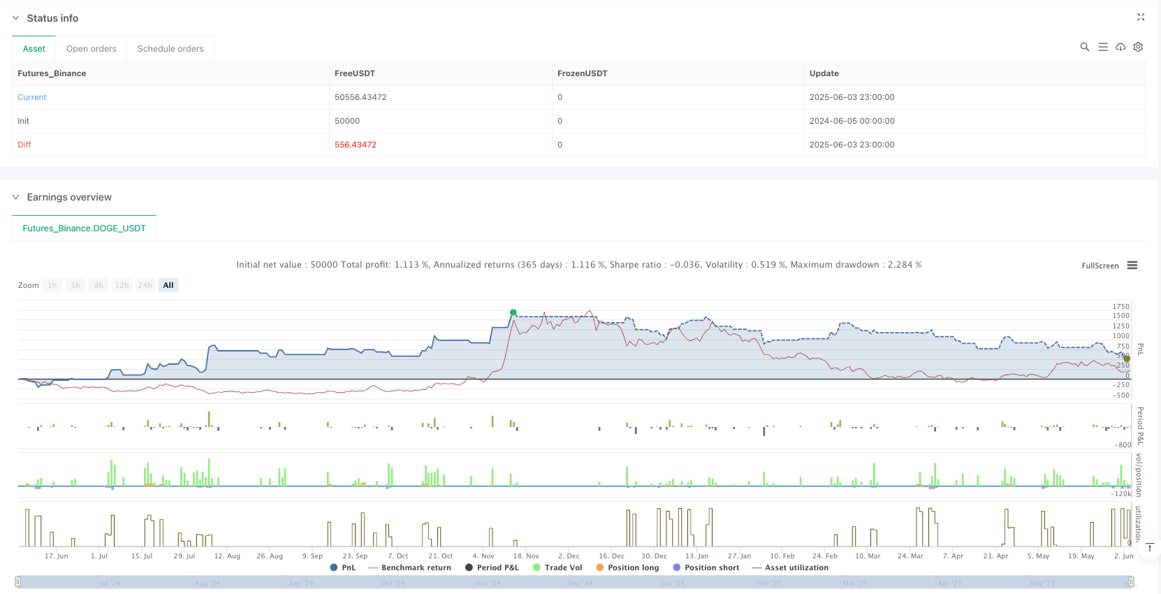Set chart zoom to 8h

click(x=98, y=285)
